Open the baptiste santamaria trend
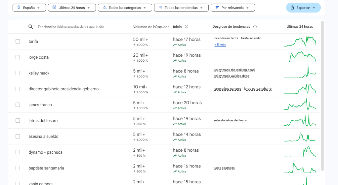Image resolution: width=338 pixels, height=185 pixels. tap(46, 168)
